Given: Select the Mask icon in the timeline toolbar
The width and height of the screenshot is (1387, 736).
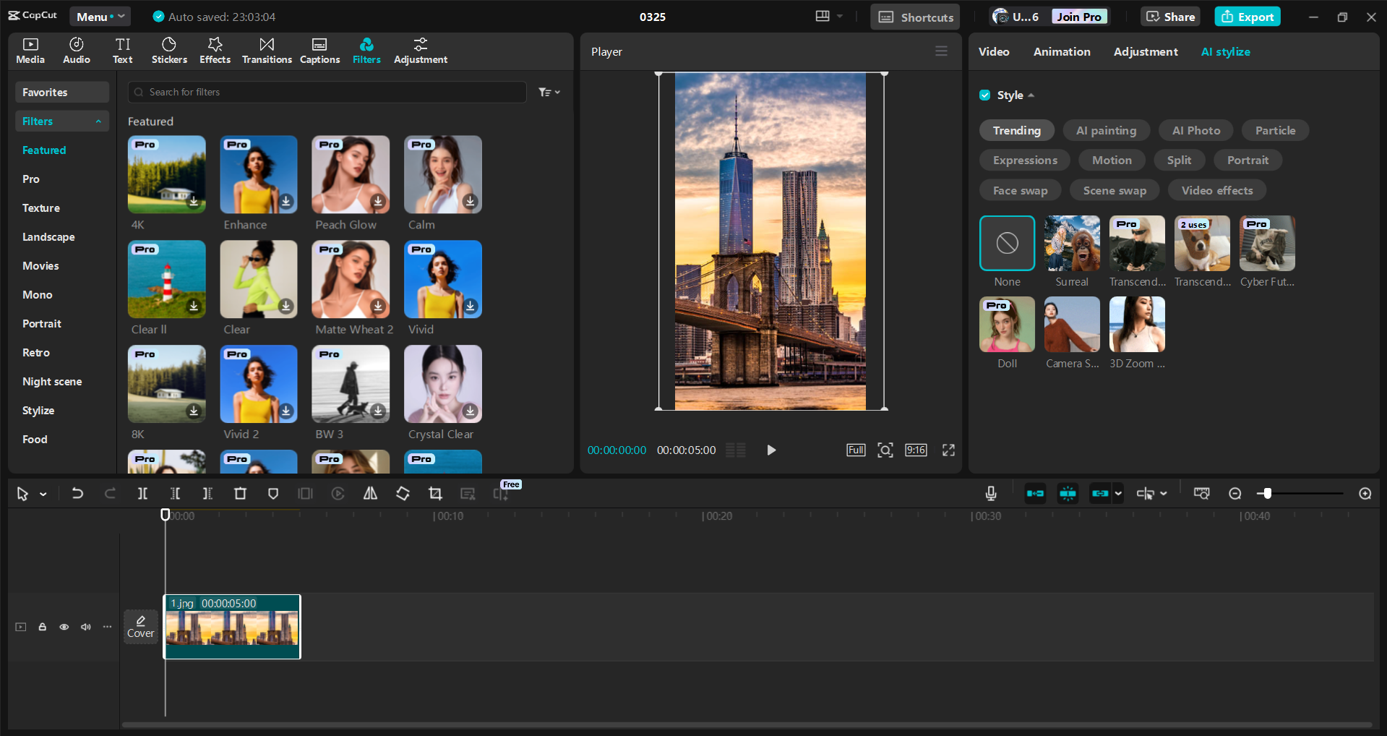Looking at the screenshot, I should [x=272, y=493].
